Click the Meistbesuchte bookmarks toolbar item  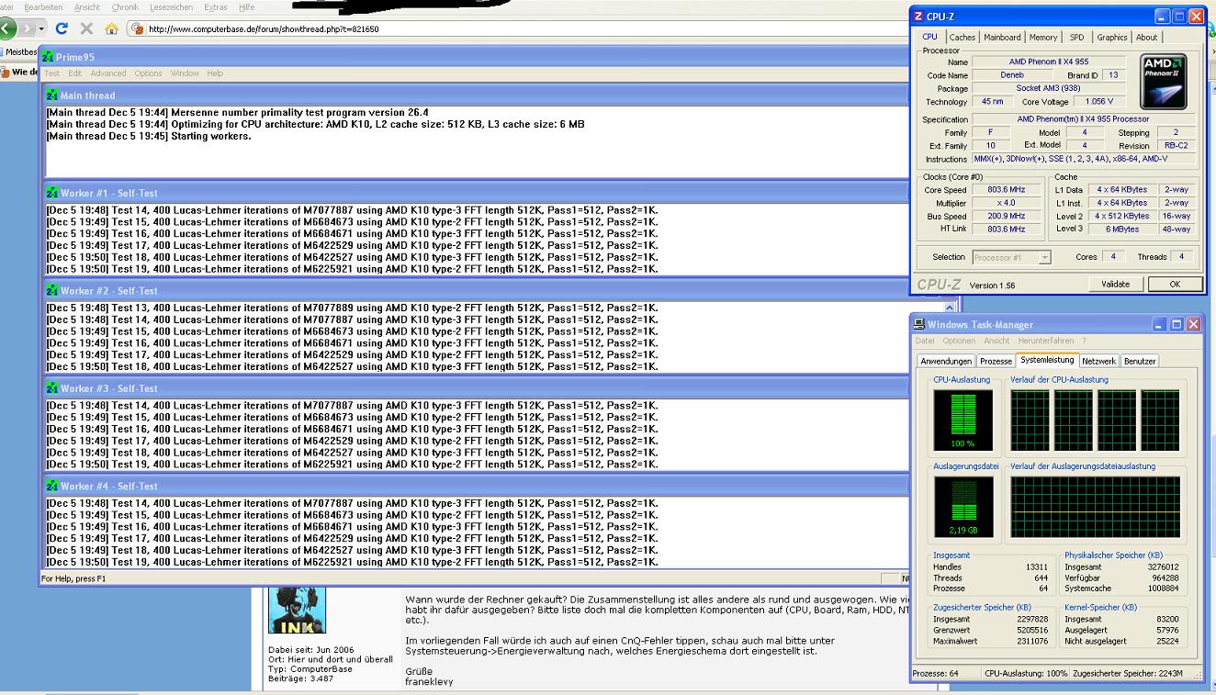point(20,52)
